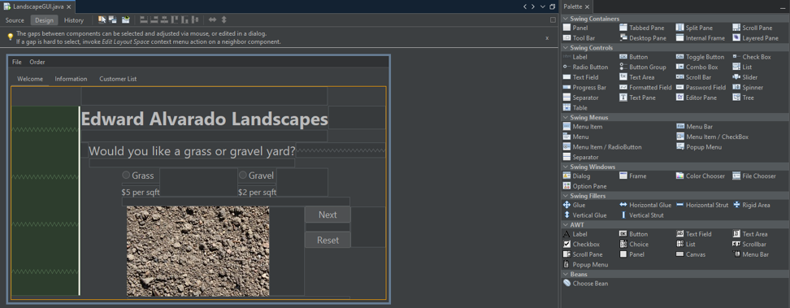The width and height of the screenshot is (790, 308).
Task: Pick Combo Box from the palette
Action: pos(697,67)
